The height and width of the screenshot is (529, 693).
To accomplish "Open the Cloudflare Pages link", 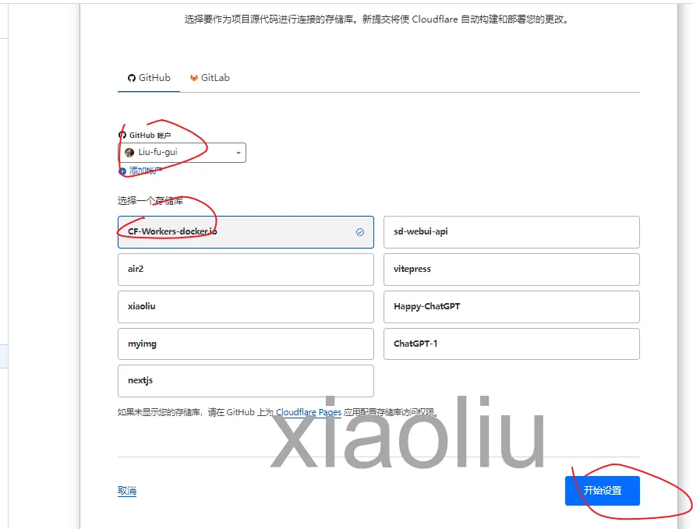I will point(309,412).
